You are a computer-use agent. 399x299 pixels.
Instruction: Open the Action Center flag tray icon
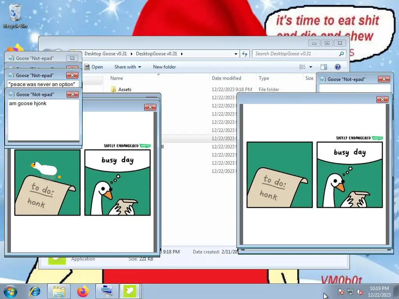pos(341,292)
